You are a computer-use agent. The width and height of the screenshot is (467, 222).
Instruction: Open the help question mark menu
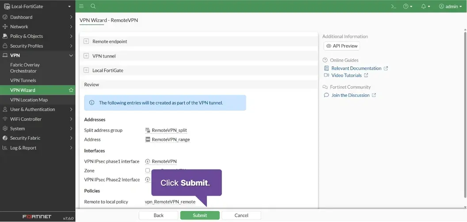point(407,7)
